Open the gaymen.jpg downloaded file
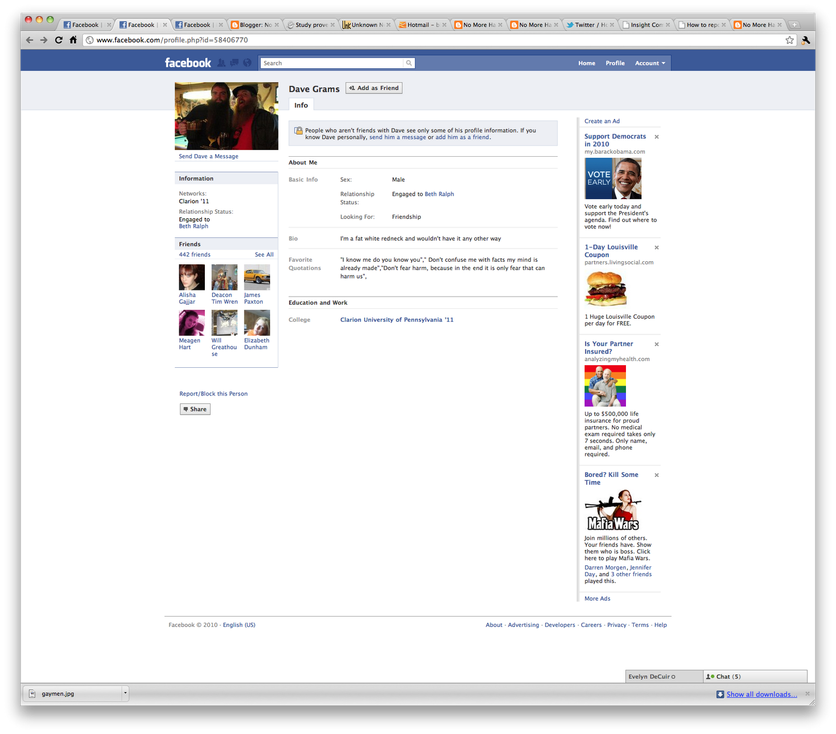836x734 pixels. pyautogui.click(x=73, y=694)
